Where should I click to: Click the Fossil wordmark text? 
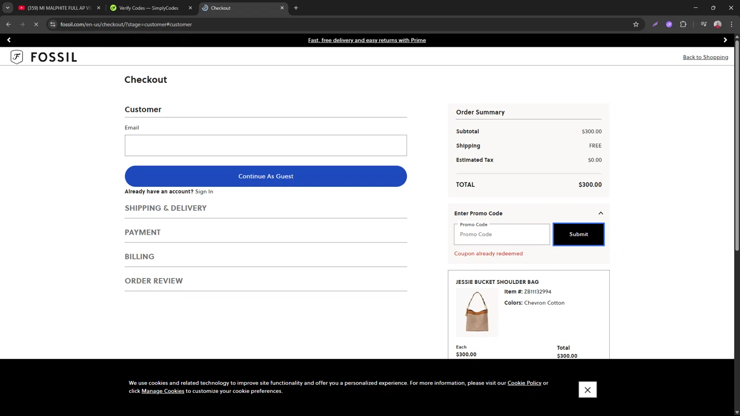click(54, 57)
